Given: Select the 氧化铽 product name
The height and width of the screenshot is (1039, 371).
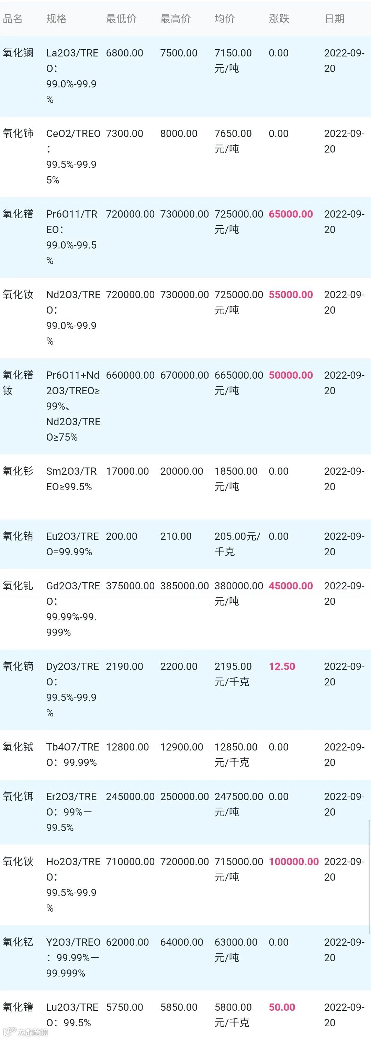Looking at the screenshot, I should (x=18, y=747).
